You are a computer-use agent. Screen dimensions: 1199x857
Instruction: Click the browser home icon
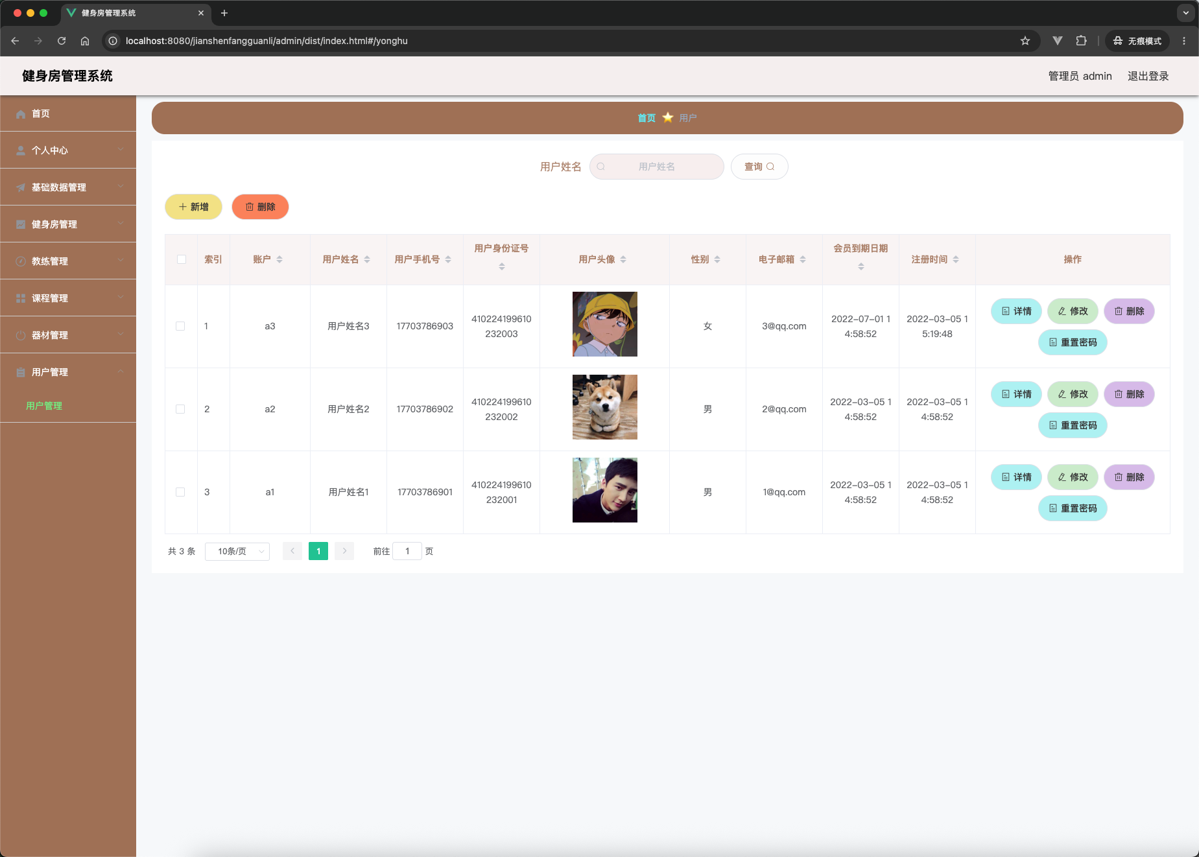[x=85, y=41]
